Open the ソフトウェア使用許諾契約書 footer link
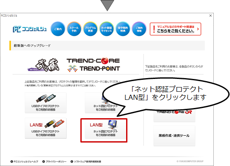The height and width of the screenshot is (166, 230). click(86, 161)
